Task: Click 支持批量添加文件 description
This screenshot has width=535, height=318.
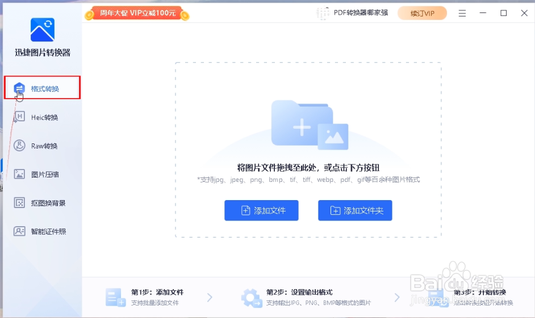Action: click(x=155, y=303)
